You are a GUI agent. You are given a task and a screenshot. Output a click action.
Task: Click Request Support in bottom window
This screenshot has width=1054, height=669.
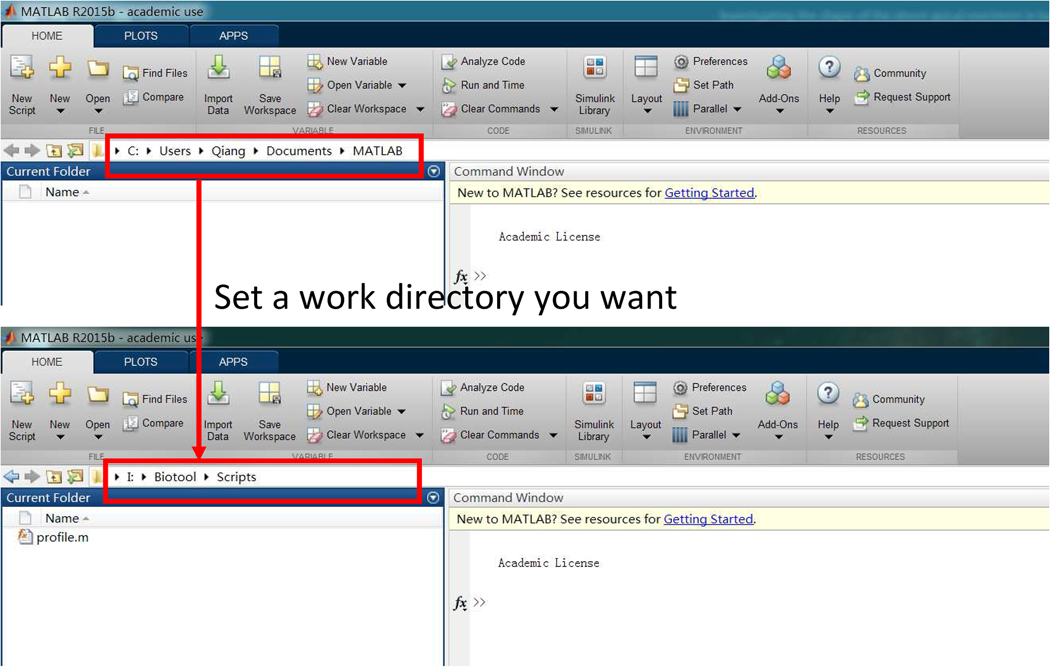901,423
